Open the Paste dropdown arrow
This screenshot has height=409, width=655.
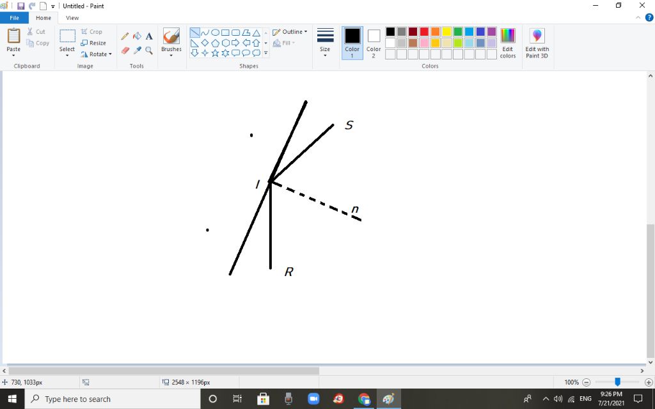pyautogui.click(x=13, y=56)
